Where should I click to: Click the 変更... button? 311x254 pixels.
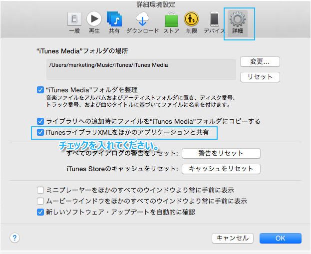[260, 62]
